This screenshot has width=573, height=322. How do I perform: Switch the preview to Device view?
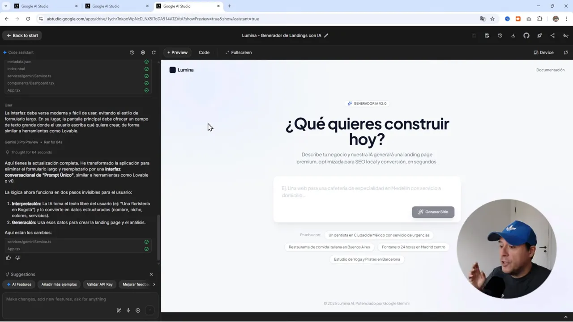[x=543, y=52]
